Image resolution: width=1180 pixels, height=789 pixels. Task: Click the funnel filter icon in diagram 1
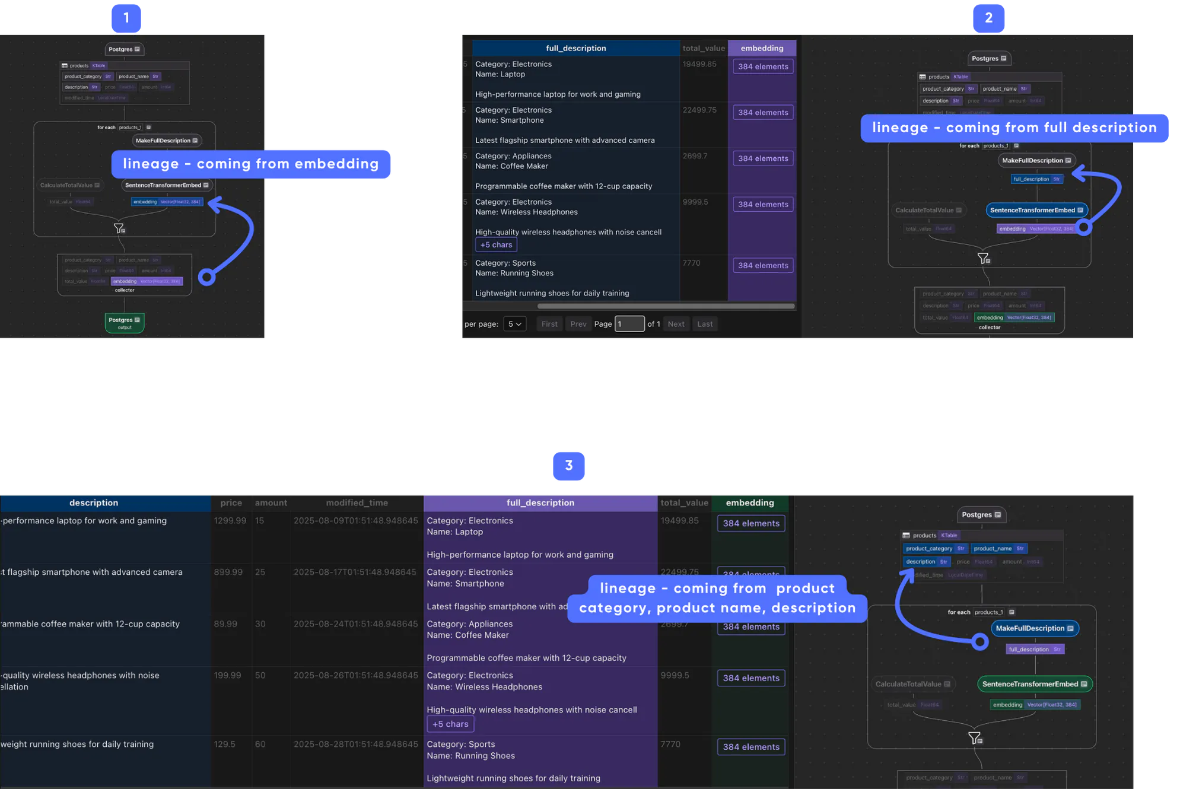(x=119, y=228)
